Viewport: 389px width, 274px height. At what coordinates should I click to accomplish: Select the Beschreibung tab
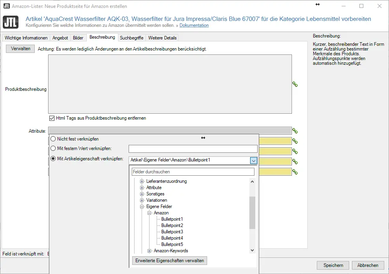pos(102,37)
